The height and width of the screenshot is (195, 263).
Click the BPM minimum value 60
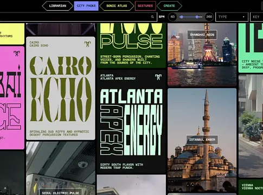(172, 17)
